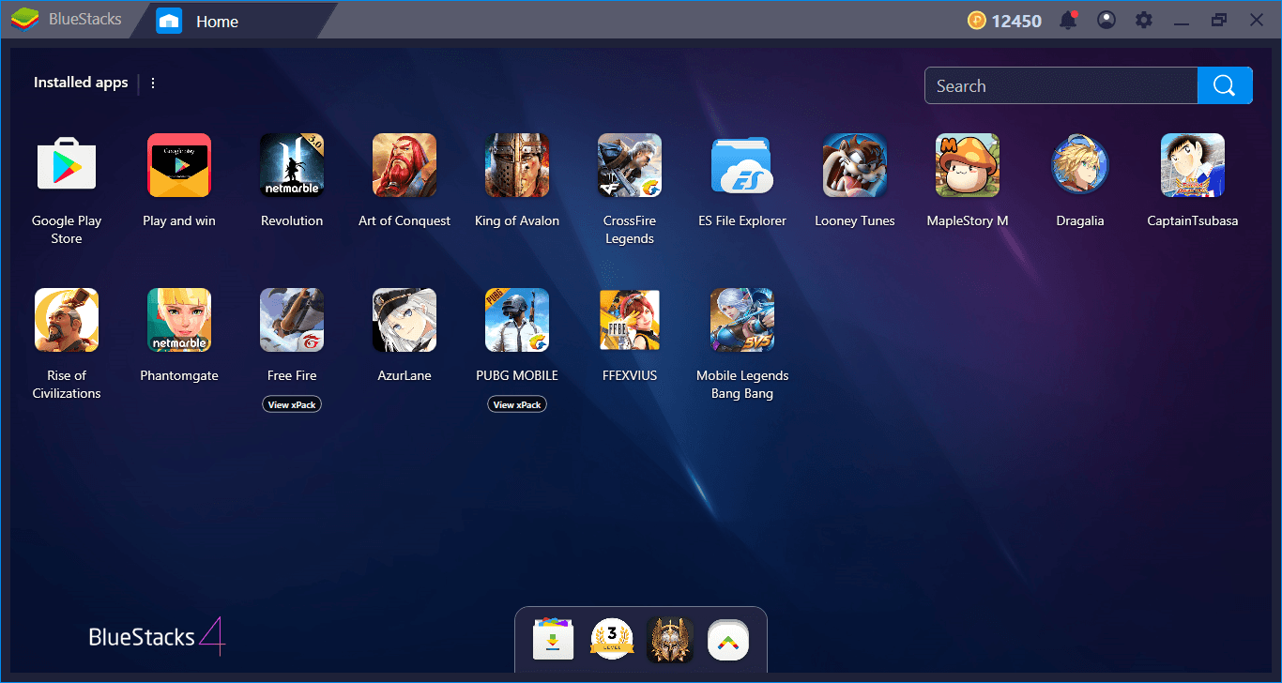
Task: Open ES File Explorer
Action: 742,165
